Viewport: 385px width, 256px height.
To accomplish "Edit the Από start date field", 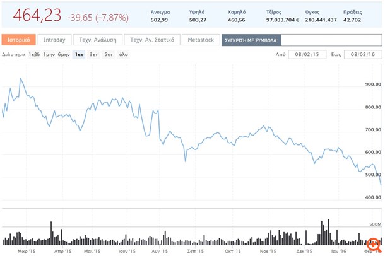I will pos(307,55).
